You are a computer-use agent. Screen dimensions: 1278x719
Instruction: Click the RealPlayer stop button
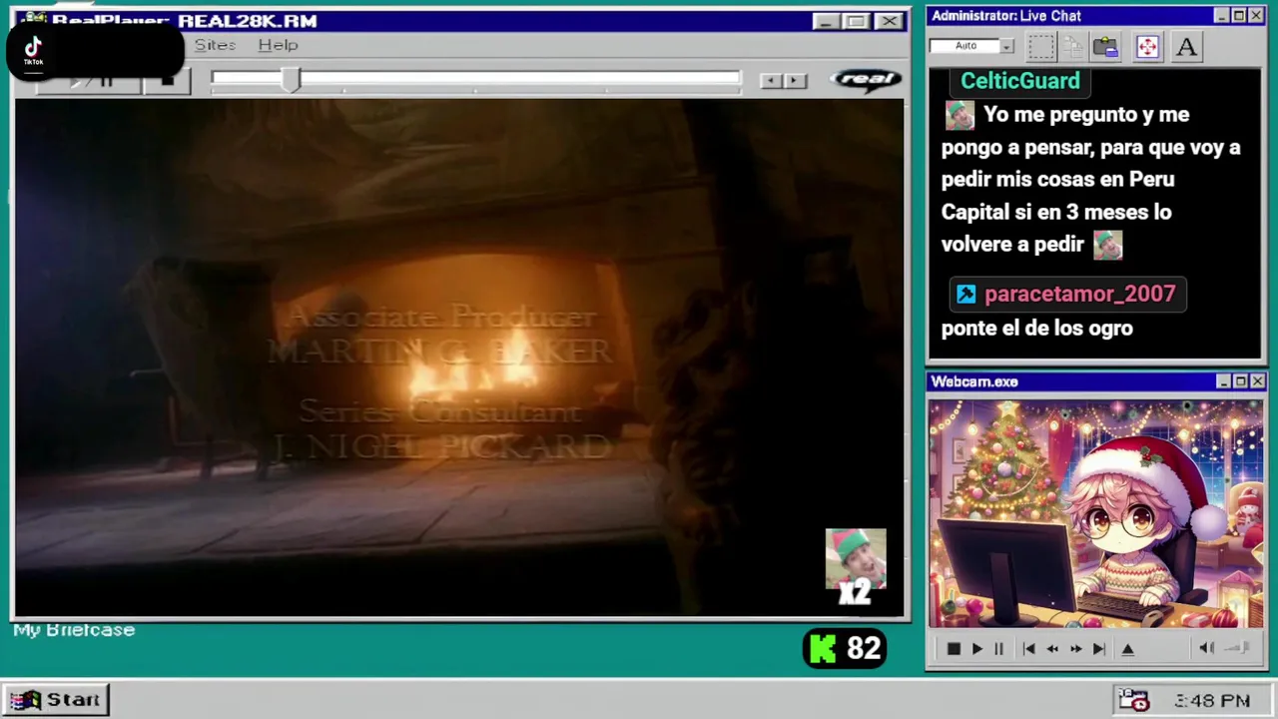click(167, 81)
